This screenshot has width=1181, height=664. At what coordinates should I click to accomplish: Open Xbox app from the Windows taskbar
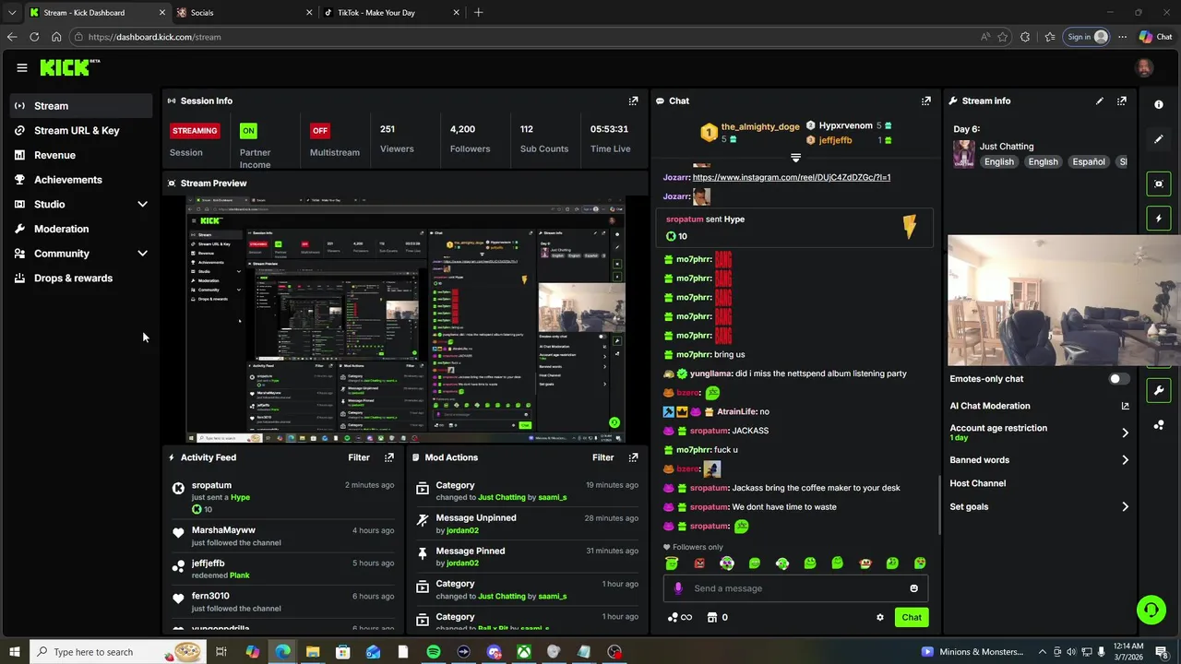524,652
